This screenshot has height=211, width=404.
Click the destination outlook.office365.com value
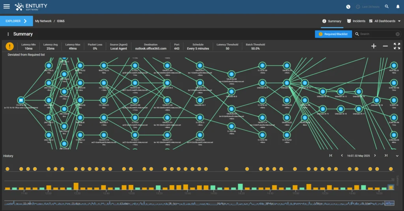point(151,49)
